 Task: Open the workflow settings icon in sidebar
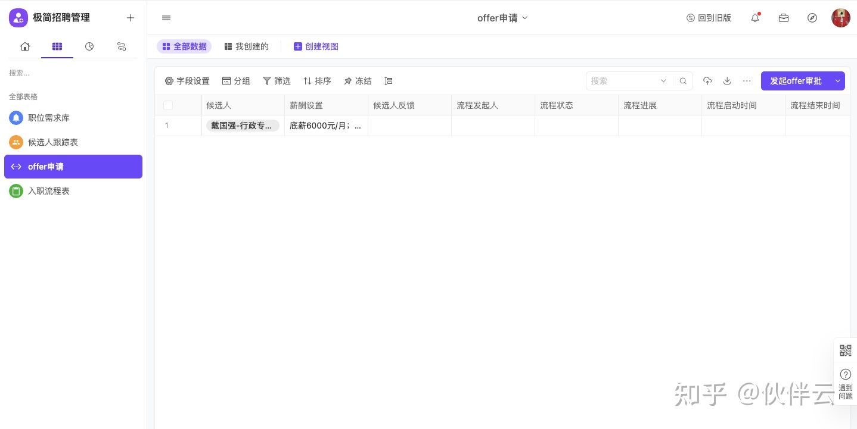click(122, 46)
